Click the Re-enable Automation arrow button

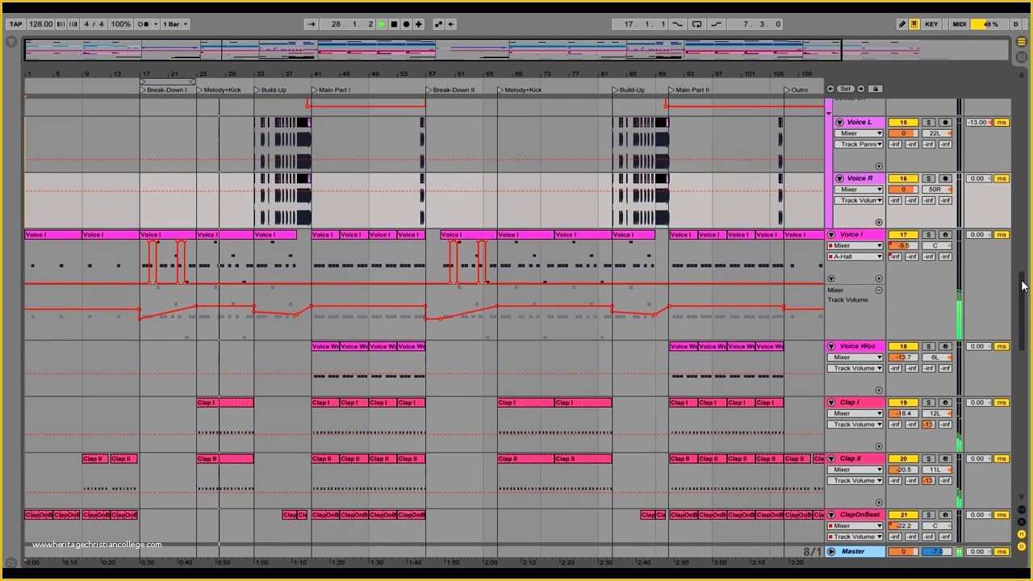coord(450,24)
